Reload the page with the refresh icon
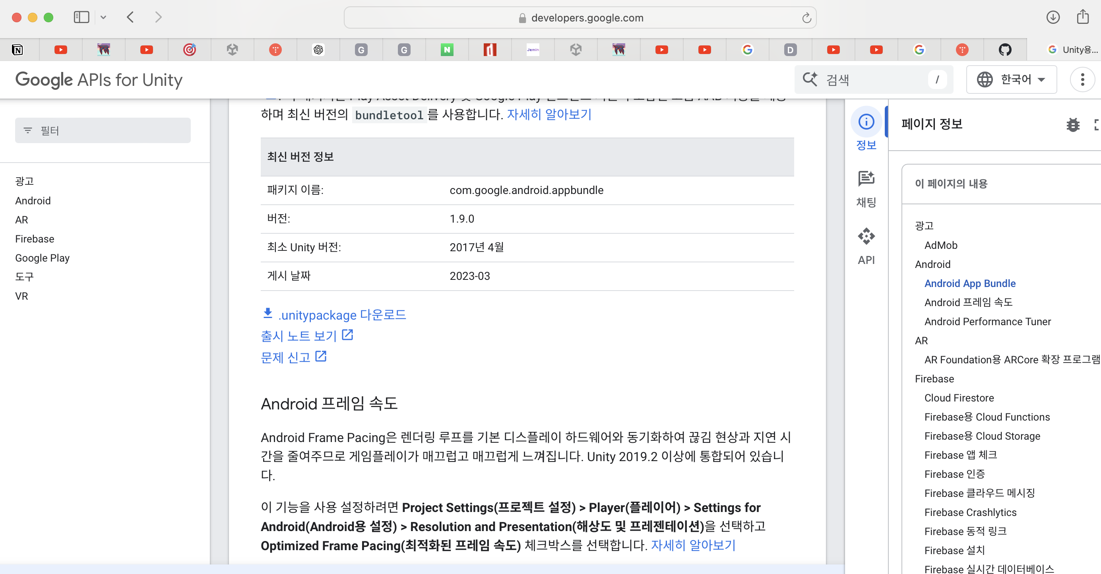Screen dimensions: 1101x574 tap(806, 18)
